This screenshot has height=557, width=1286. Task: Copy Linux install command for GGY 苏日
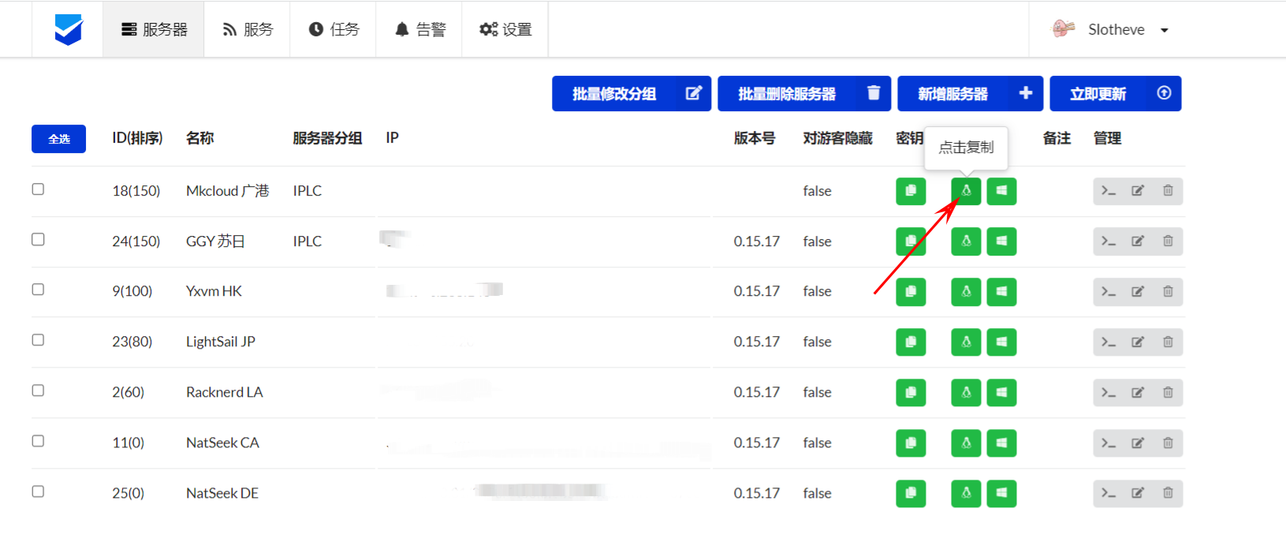[x=965, y=241]
